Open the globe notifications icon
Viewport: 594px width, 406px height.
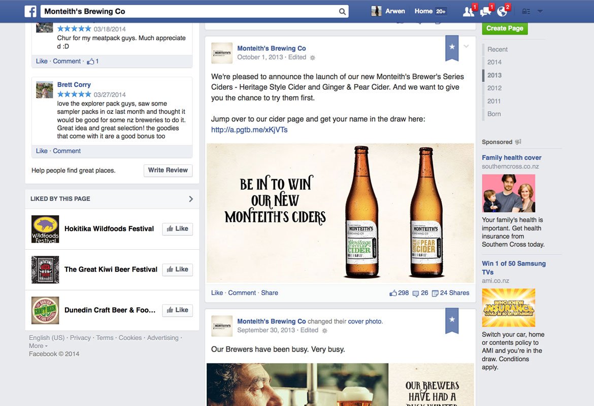click(502, 12)
